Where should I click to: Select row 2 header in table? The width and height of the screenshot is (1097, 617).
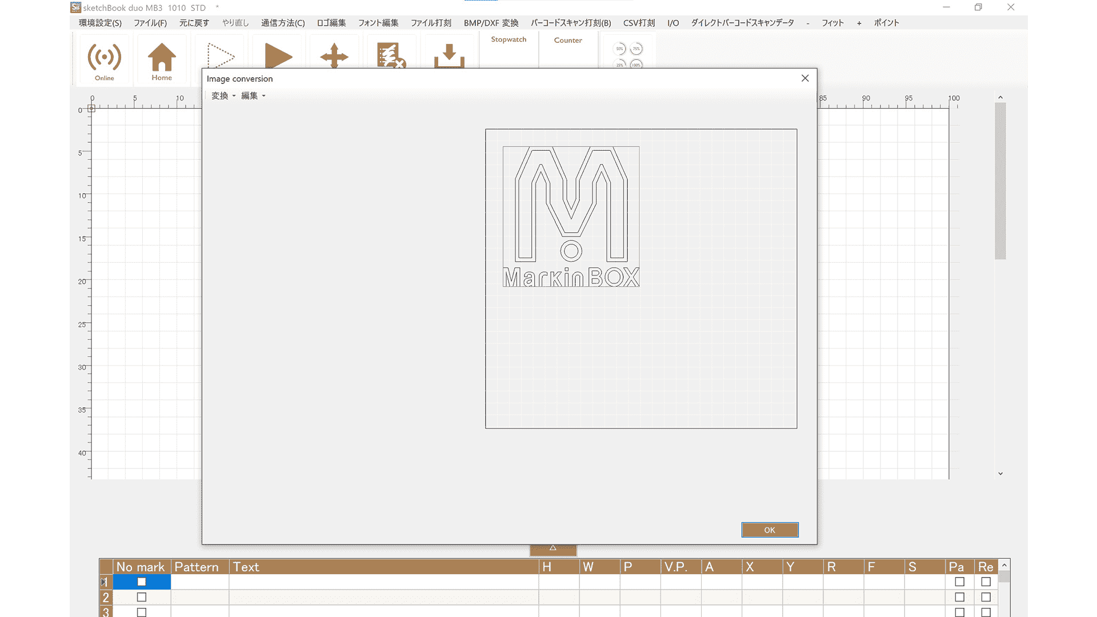(106, 597)
